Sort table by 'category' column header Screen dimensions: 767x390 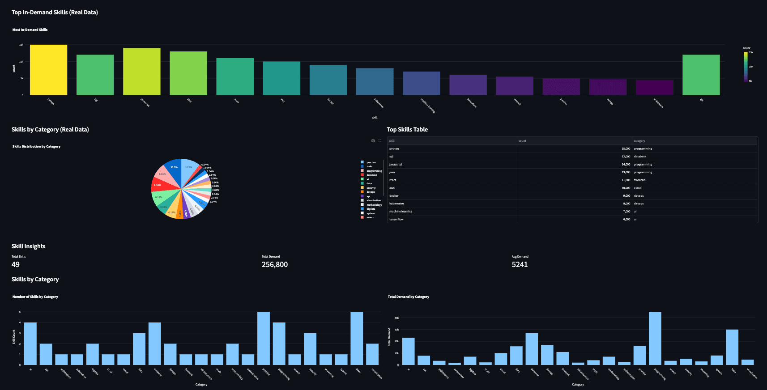click(695, 141)
